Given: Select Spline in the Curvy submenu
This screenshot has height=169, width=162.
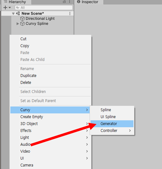Looking at the screenshot, I should click(112, 110).
